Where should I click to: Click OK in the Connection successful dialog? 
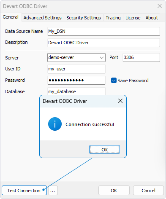coord(104,150)
